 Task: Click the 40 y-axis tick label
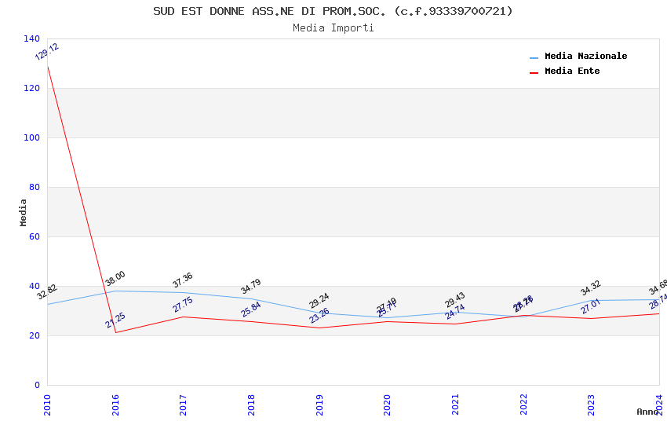35,286
